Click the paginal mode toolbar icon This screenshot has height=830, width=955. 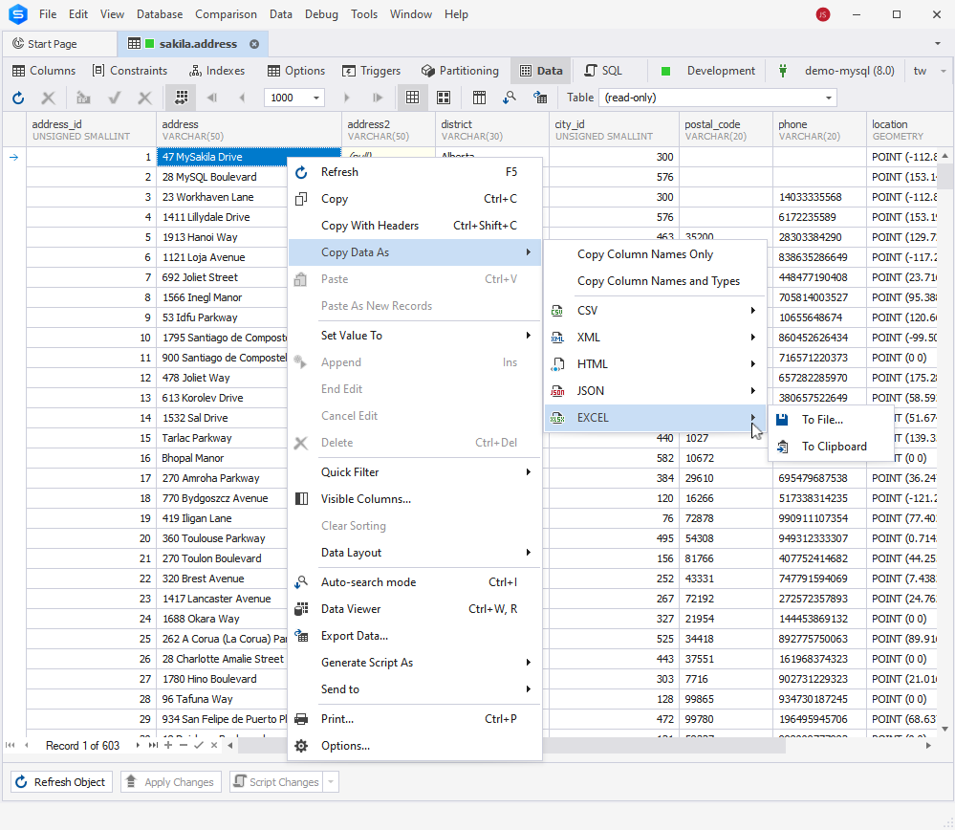pyautogui.click(x=181, y=98)
